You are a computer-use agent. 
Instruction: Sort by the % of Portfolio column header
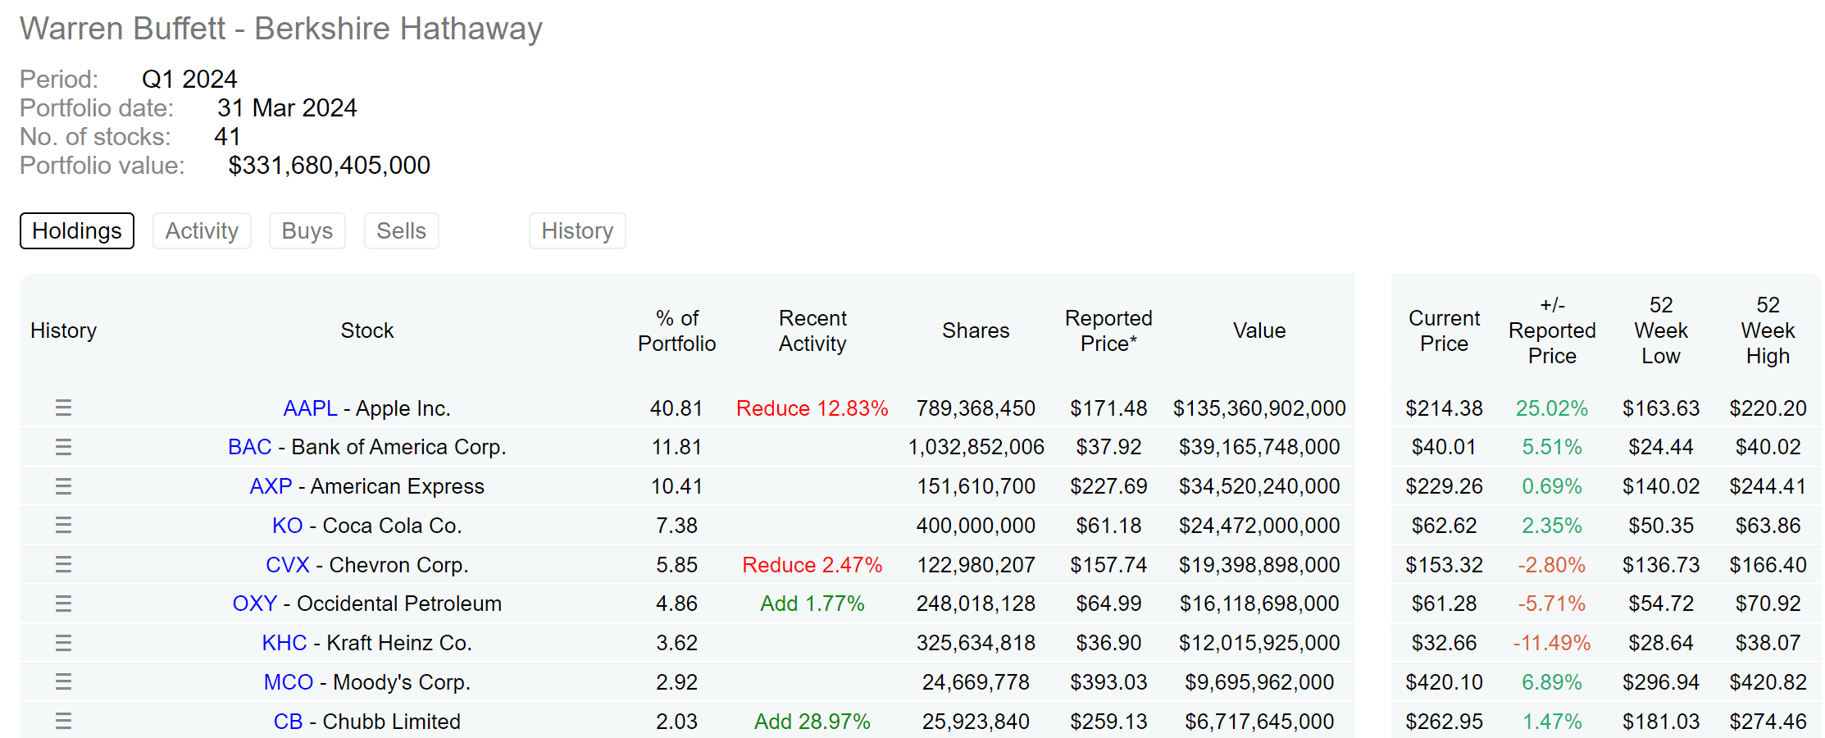(676, 330)
